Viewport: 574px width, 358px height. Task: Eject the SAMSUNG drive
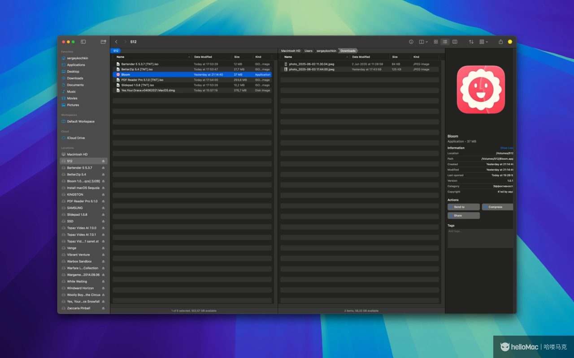click(x=103, y=208)
